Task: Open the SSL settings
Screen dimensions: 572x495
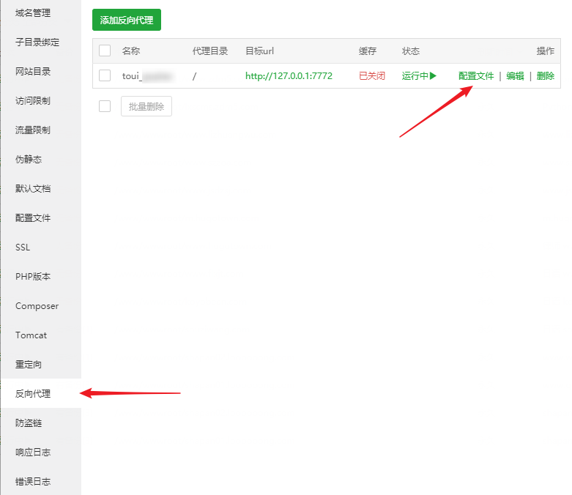Action: [23, 247]
